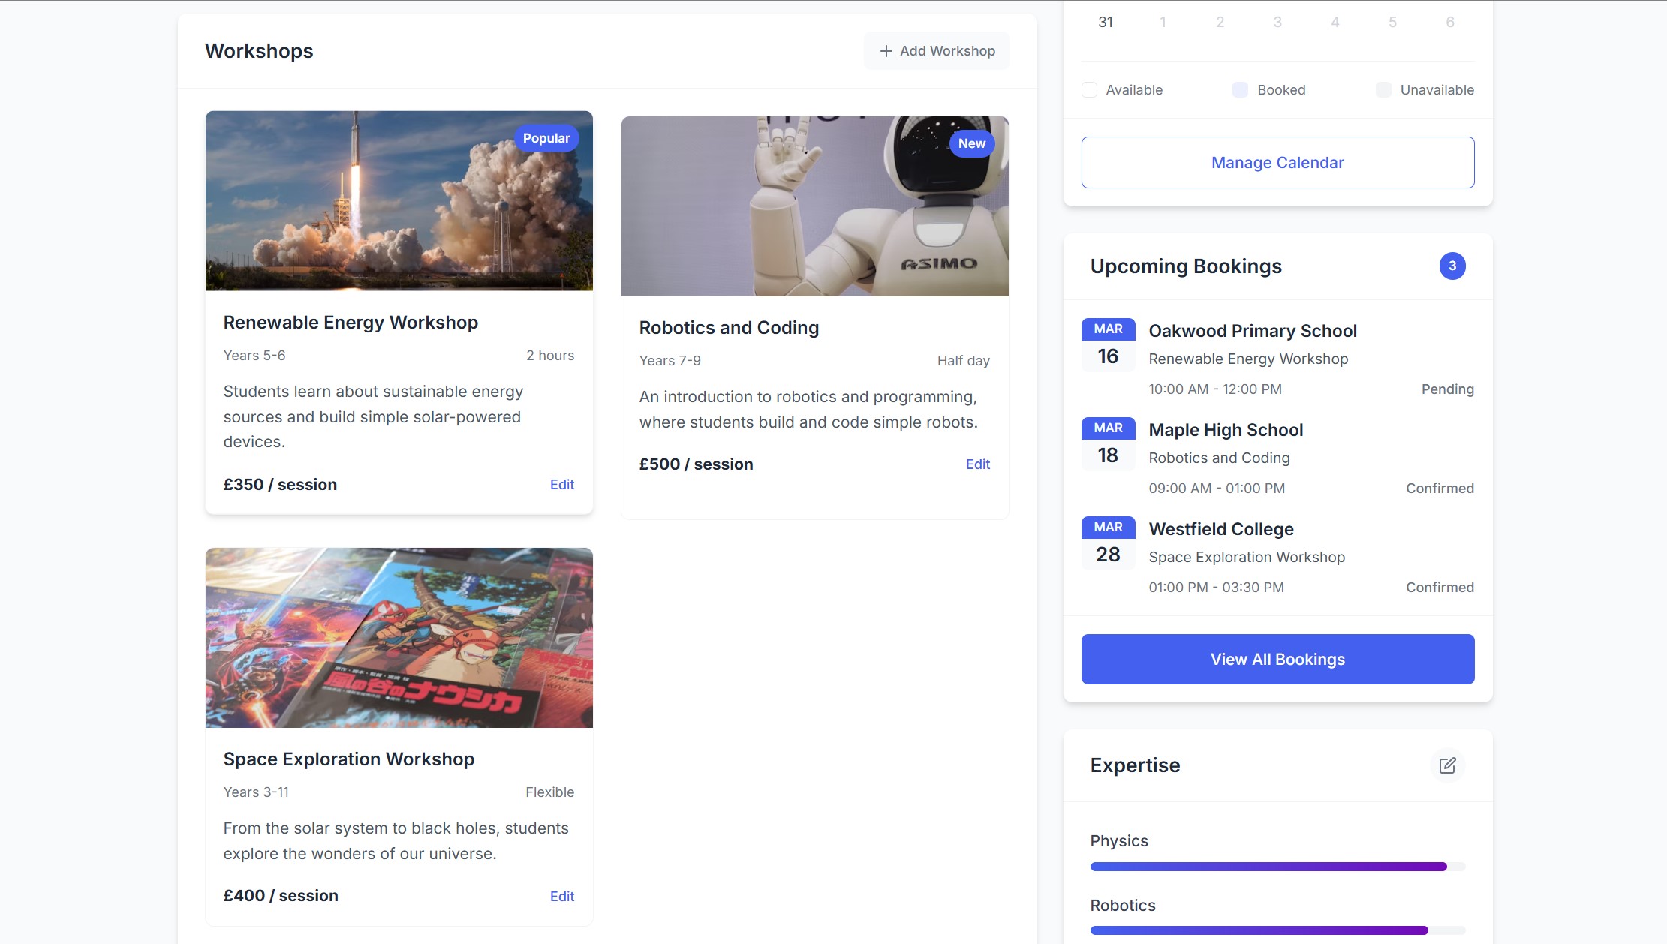The width and height of the screenshot is (1667, 944).
Task: Click the plus icon to add a workshop
Action: [x=886, y=50]
